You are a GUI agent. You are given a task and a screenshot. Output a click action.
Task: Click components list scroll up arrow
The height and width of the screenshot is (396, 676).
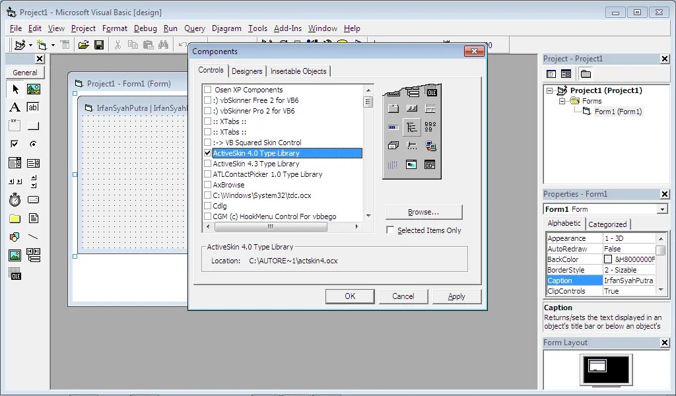pyautogui.click(x=368, y=90)
